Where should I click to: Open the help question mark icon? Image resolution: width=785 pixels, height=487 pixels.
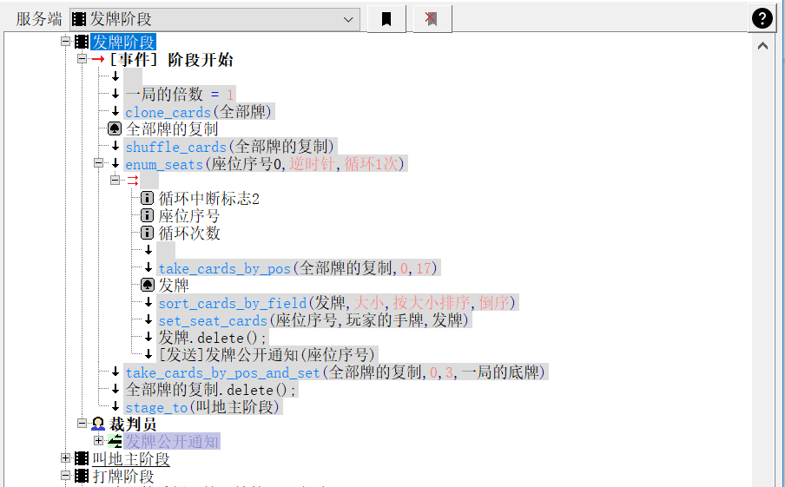(x=762, y=19)
